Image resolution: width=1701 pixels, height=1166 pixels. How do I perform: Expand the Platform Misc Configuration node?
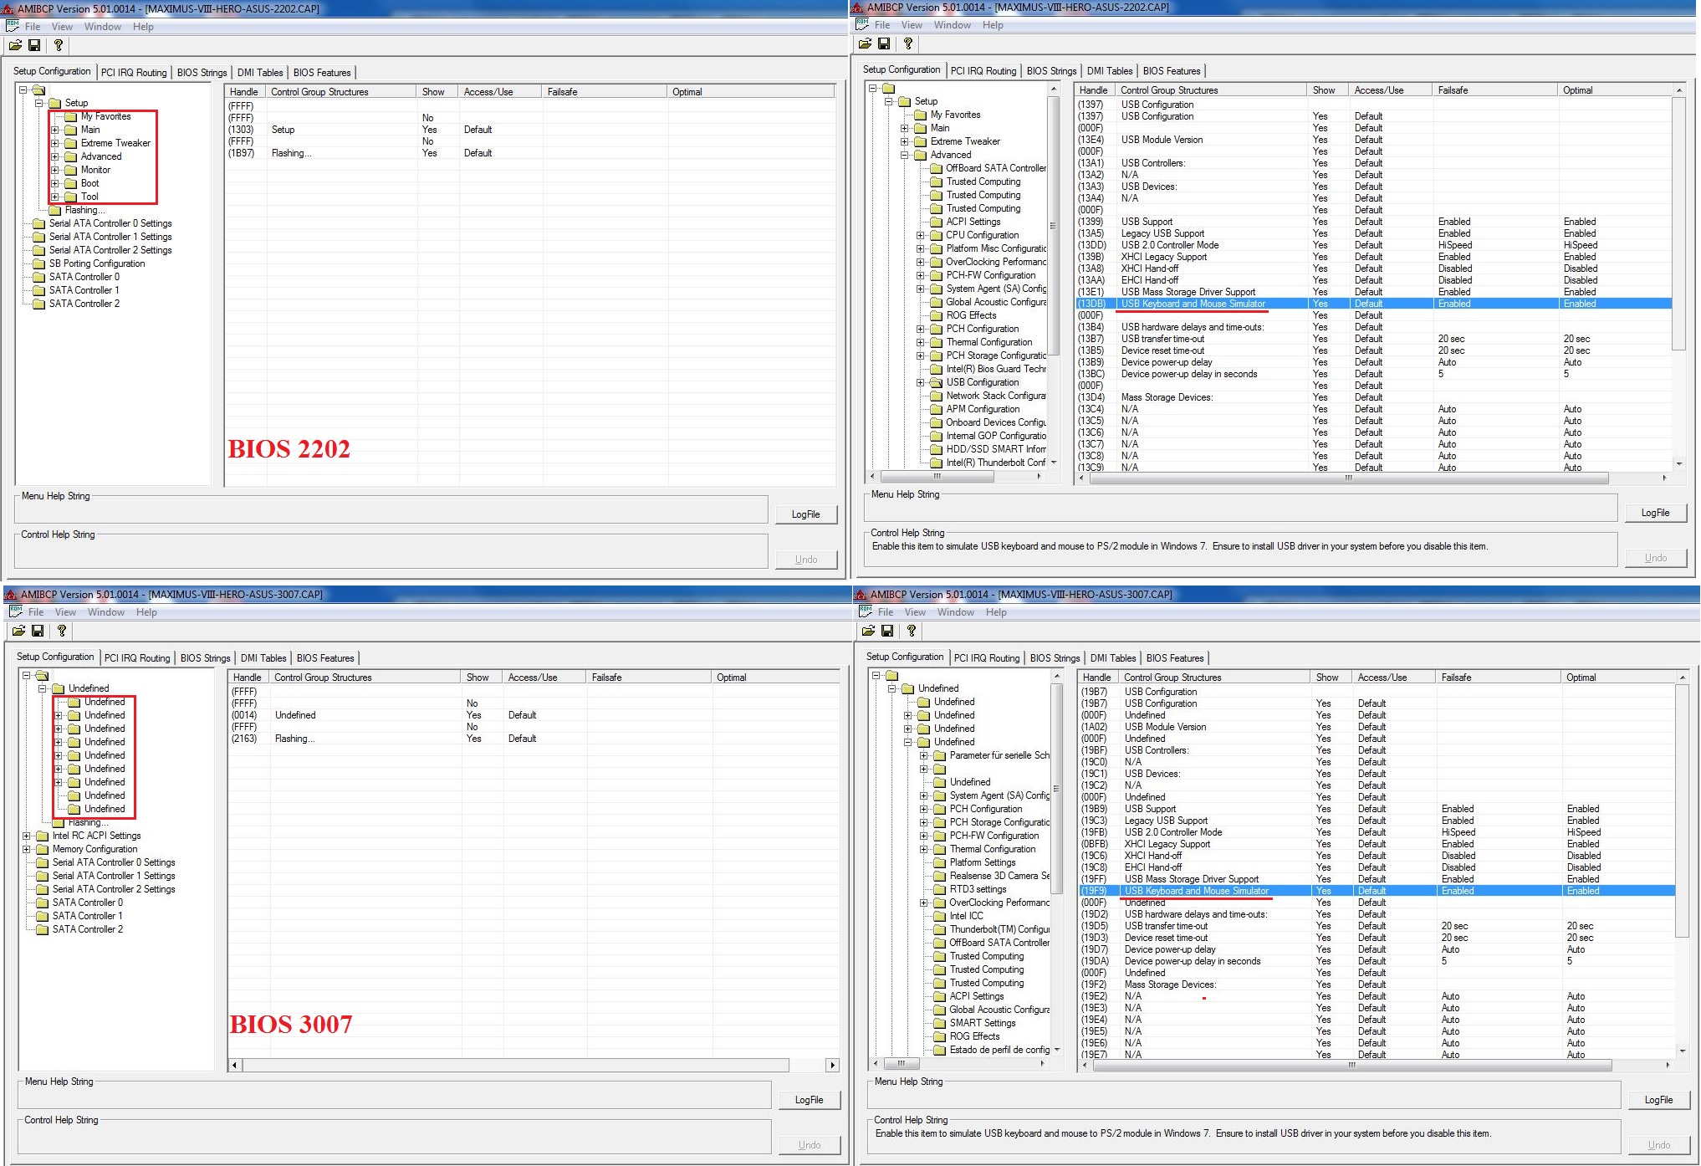pyautogui.click(x=921, y=248)
